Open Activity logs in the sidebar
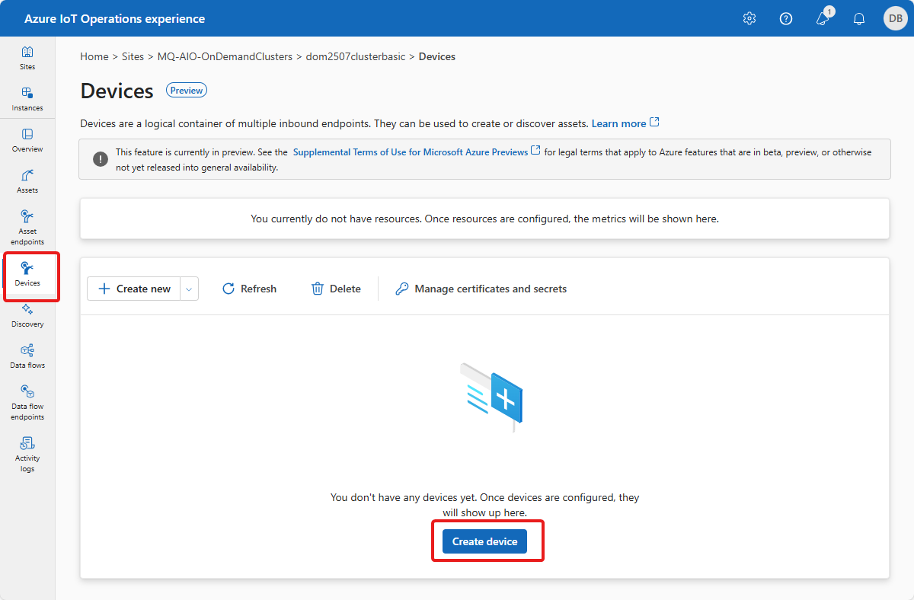The width and height of the screenshot is (914, 600). (27, 454)
